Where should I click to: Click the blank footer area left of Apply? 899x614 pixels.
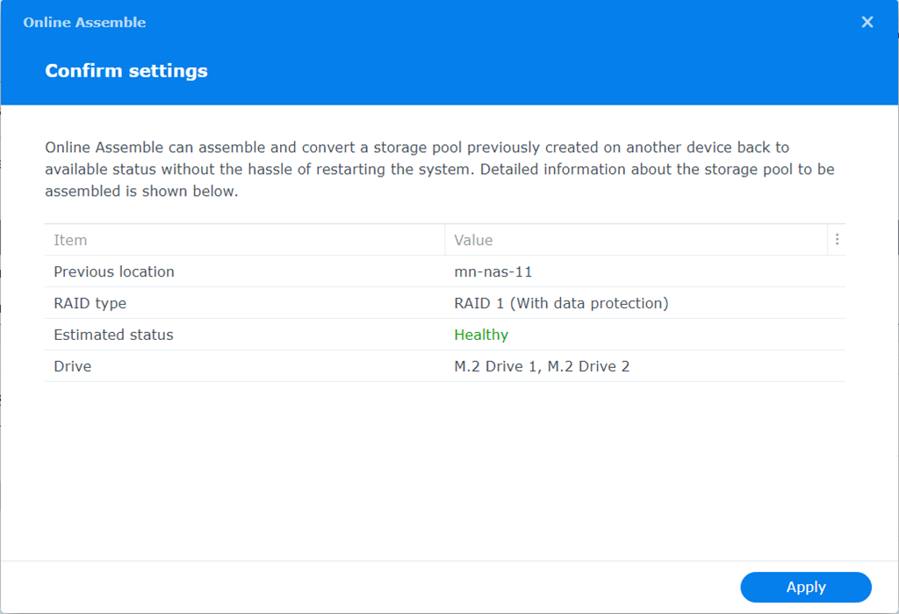369,587
